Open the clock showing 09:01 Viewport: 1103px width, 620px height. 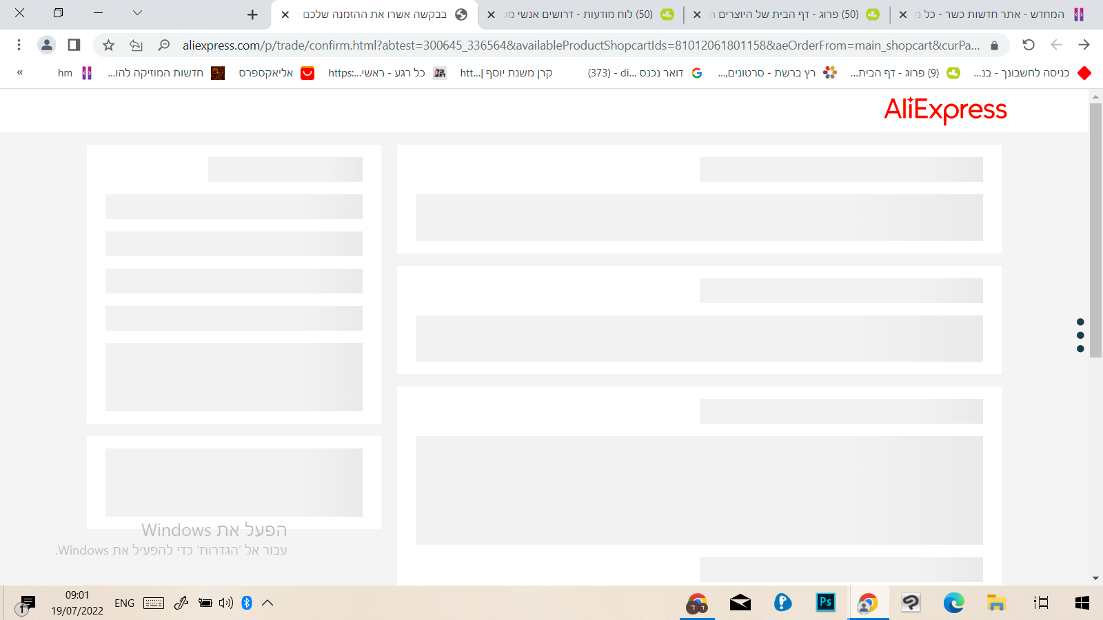click(x=77, y=603)
